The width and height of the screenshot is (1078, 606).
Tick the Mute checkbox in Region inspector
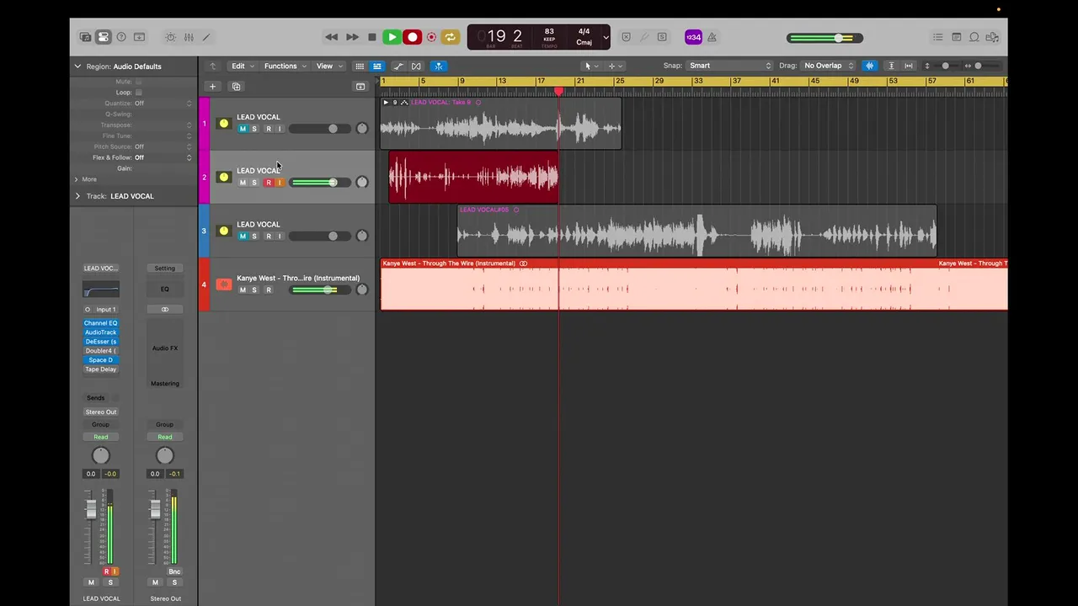139,82
